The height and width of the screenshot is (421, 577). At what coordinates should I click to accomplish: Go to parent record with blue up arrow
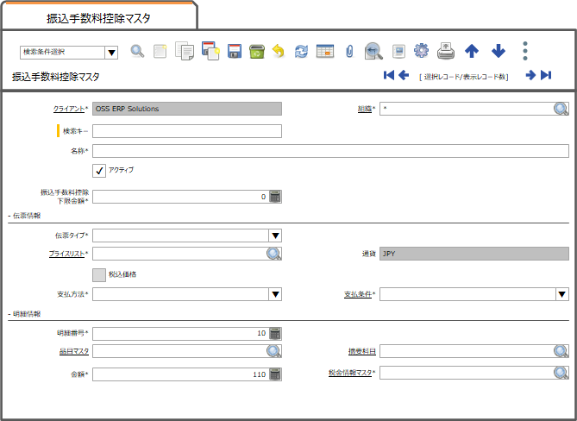click(472, 51)
